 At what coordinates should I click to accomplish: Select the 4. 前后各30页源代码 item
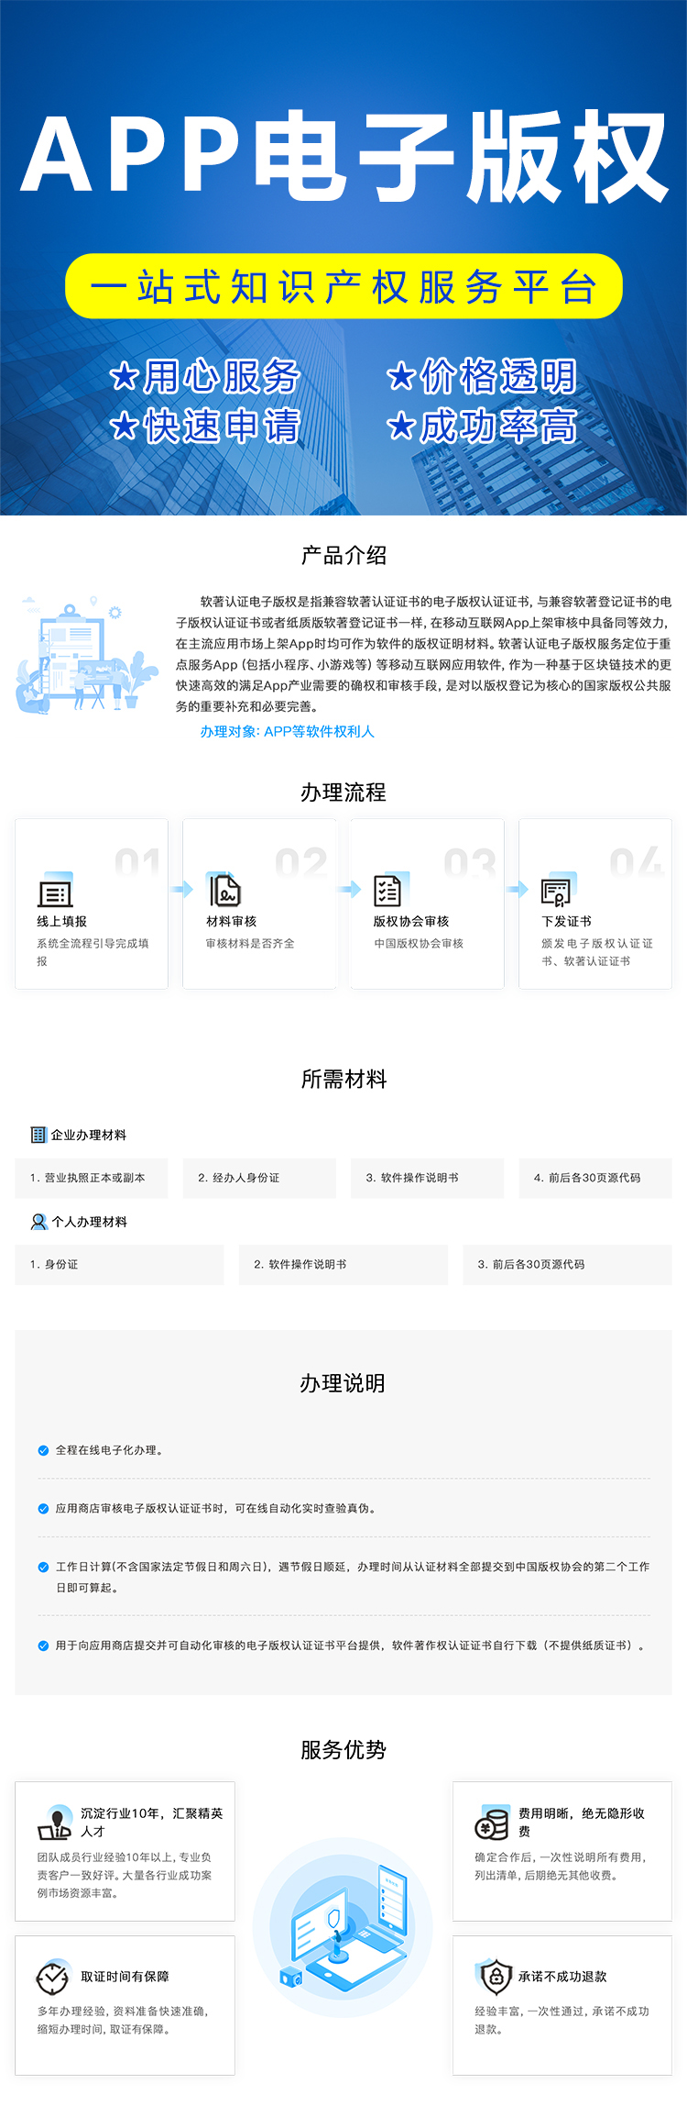click(595, 1178)
